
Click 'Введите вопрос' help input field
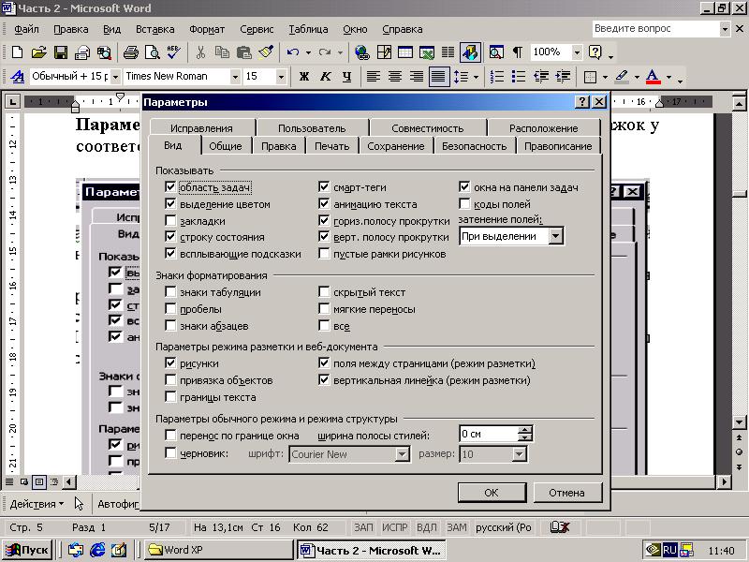(x=654, y=29)
